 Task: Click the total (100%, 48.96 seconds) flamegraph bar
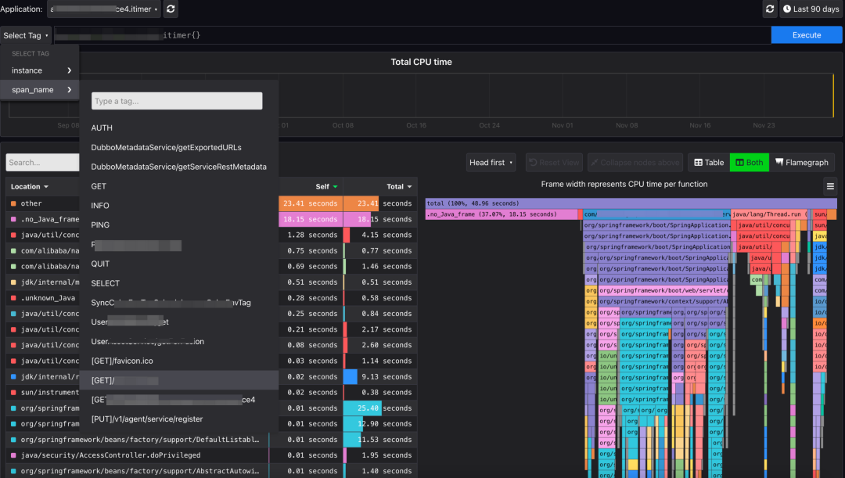pyautogui.click(x=631, y=203)
